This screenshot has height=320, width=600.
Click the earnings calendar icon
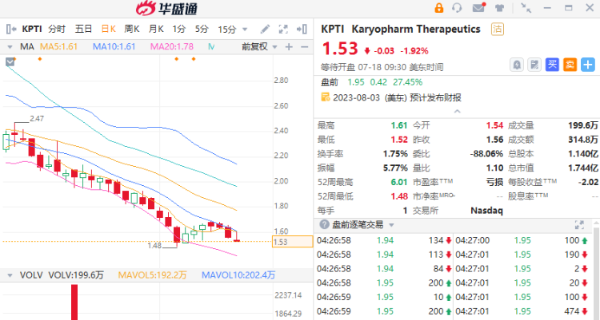[326, 97]
